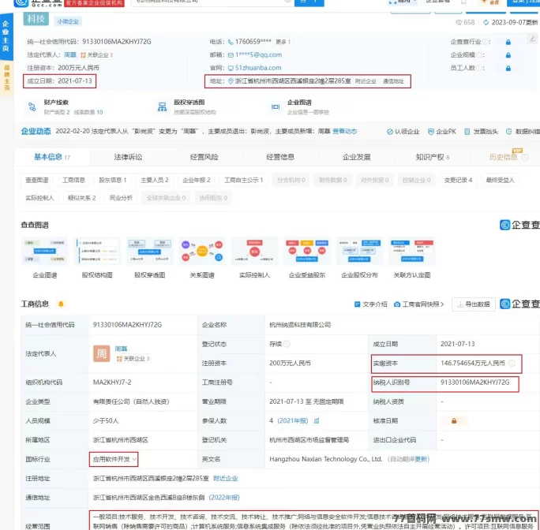Click the lock icon next to 员工人数
This screenshot has height=530, width=540.
[x=508, y=68]
